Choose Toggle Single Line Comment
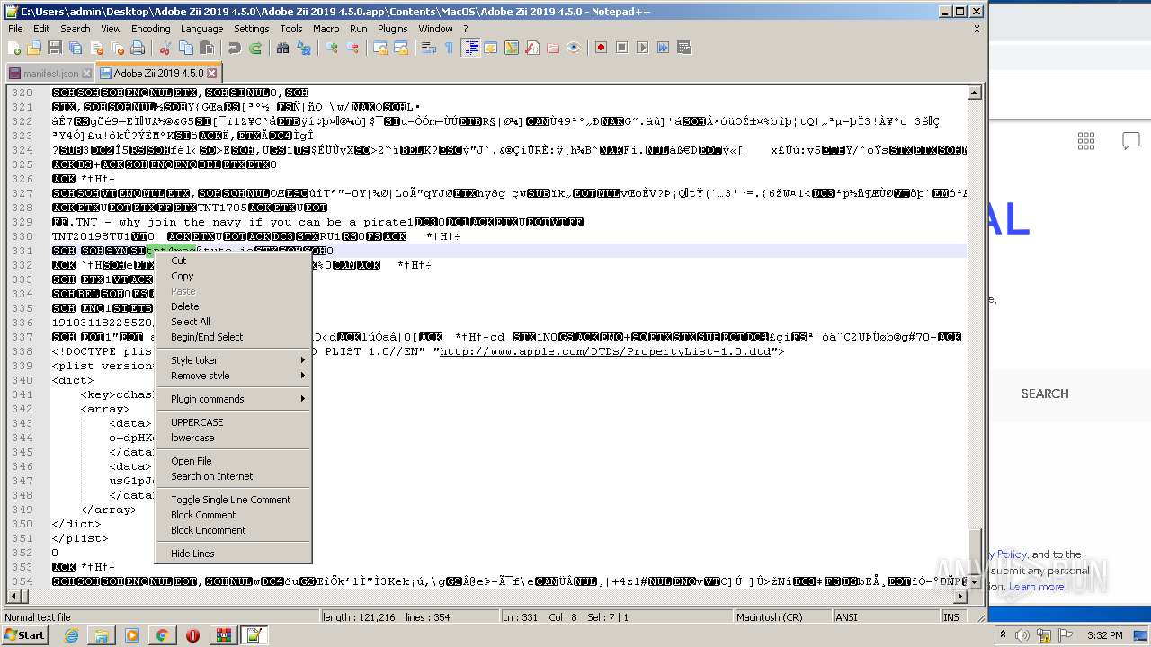Screen dimensions: 1151x647 (234, 500)
